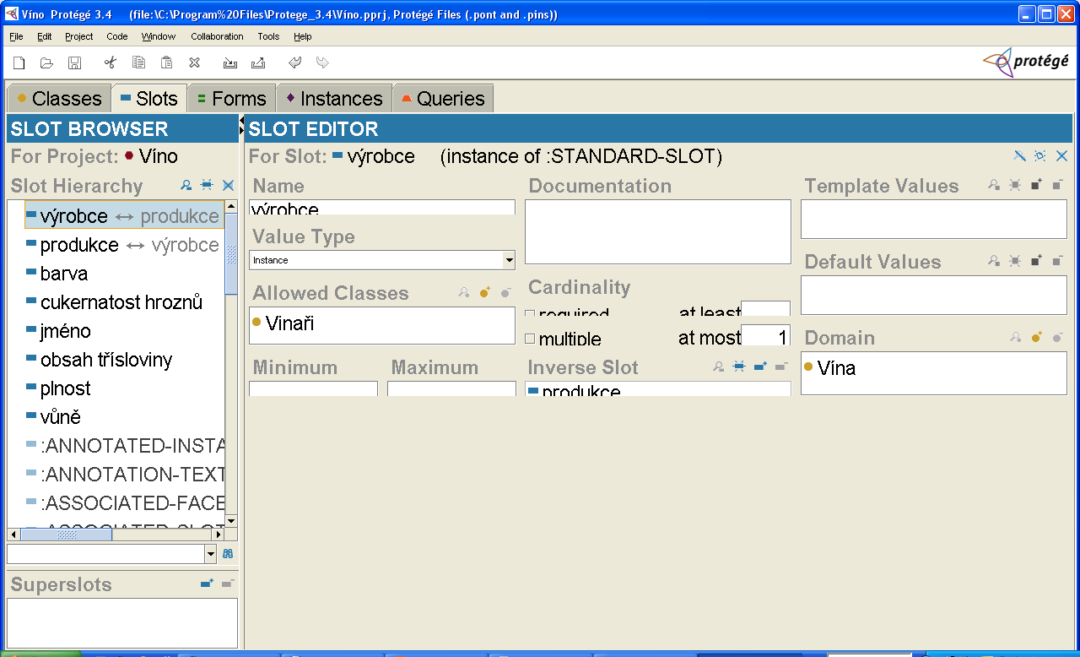Toggle the required cardinality checkbox

pyautogui.click(x=530, y=315)
